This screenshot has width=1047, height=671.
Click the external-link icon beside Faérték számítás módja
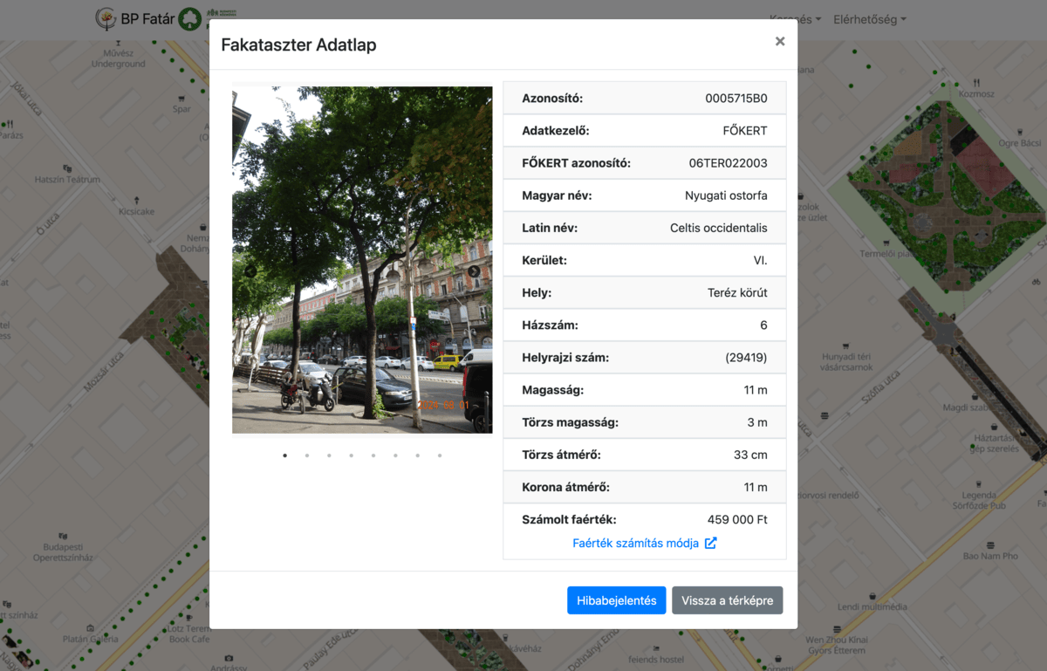[x=710, y=543]
